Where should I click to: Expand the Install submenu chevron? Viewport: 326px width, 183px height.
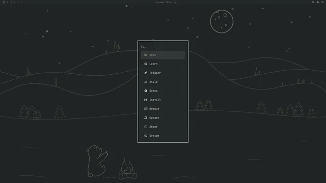182,100
